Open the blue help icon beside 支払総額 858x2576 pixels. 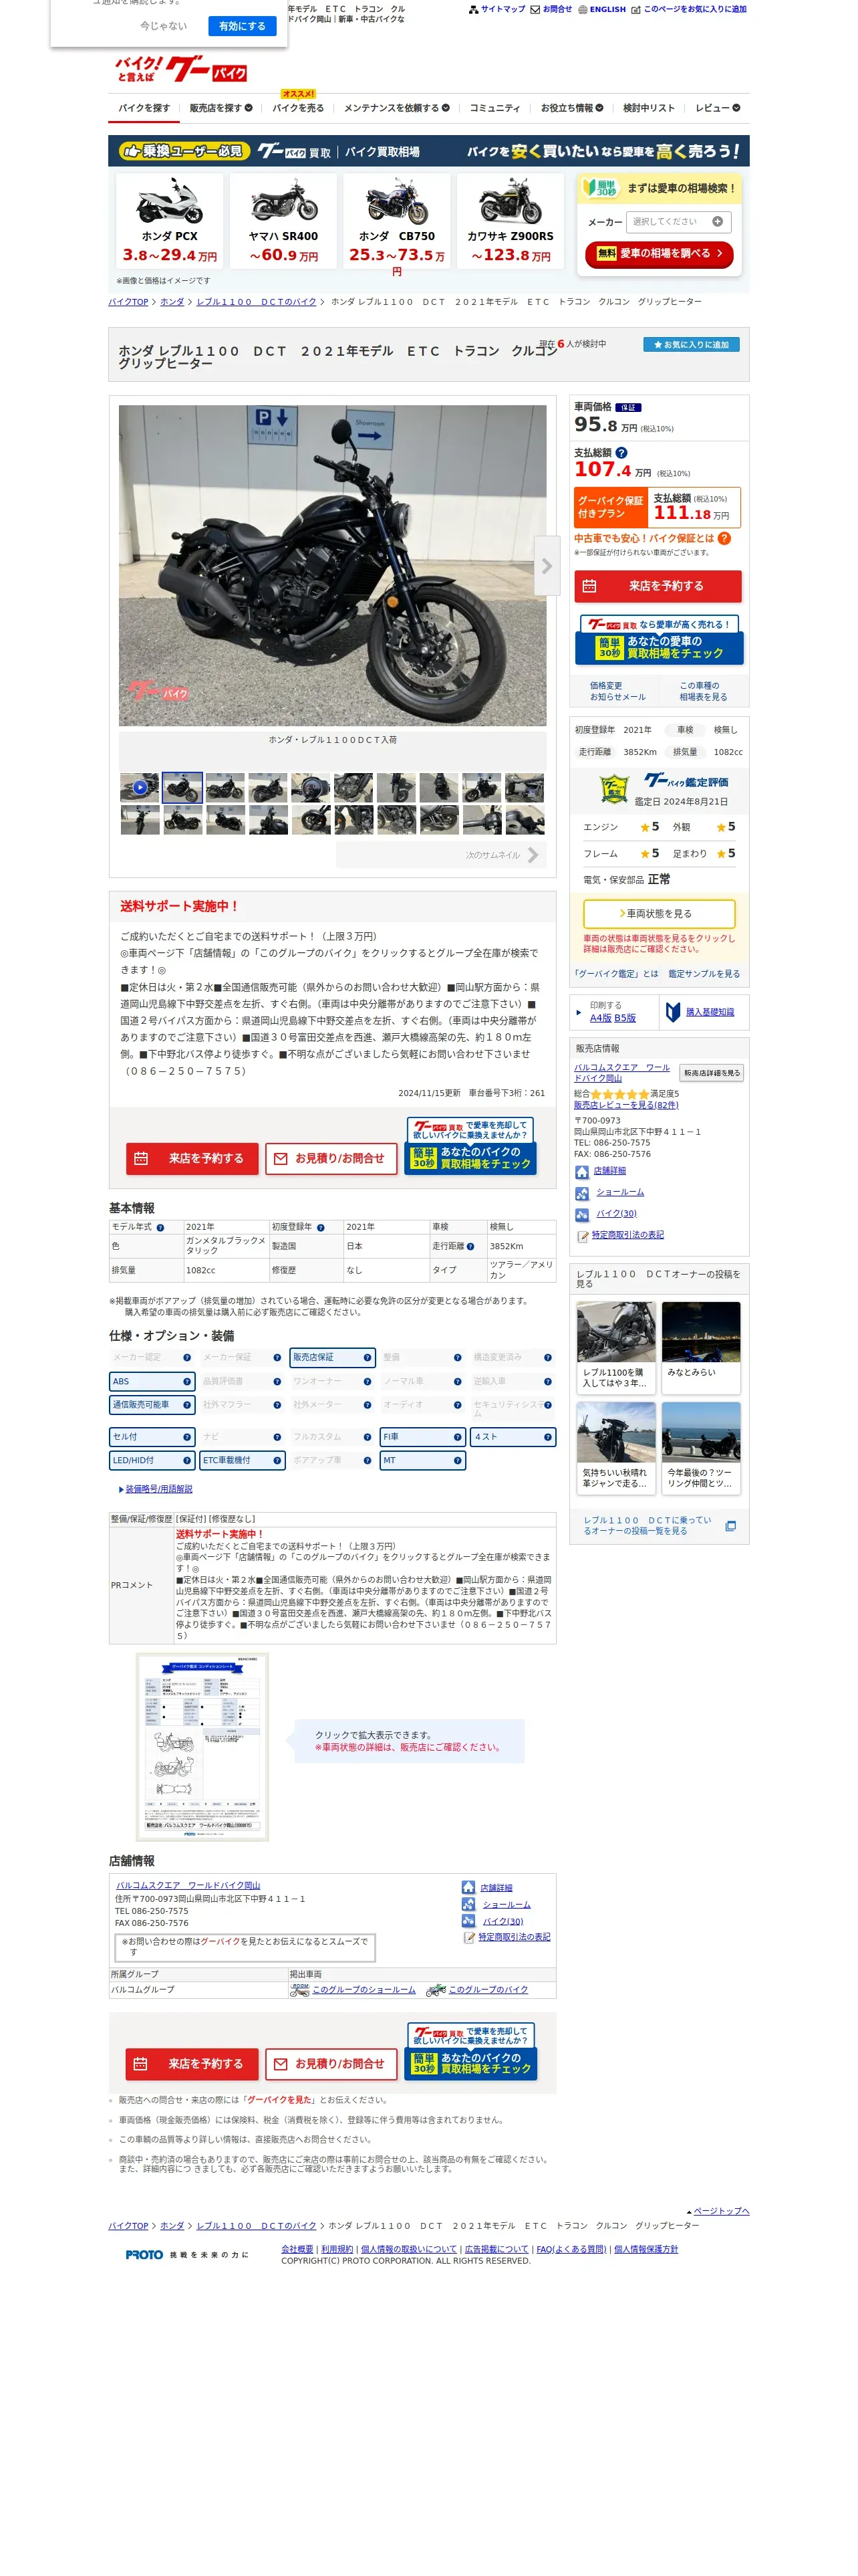coord(621,453)
